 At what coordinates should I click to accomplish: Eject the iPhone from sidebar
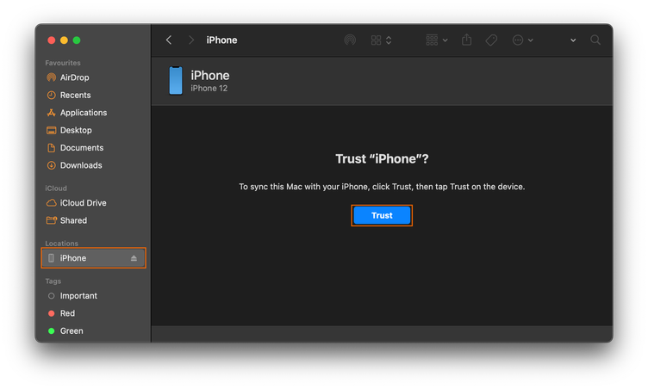point(134,258)
